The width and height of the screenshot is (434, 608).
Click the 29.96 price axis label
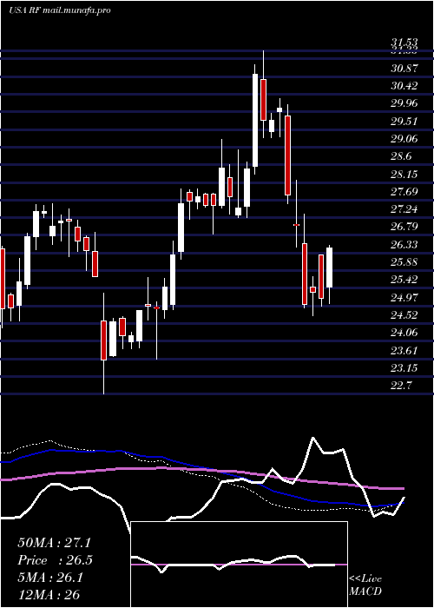point(404,103)
